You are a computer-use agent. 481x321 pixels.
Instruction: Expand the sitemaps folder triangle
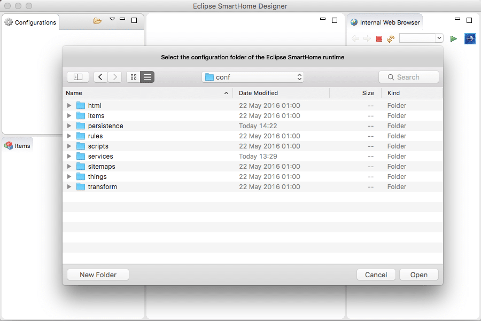point(69,166)
